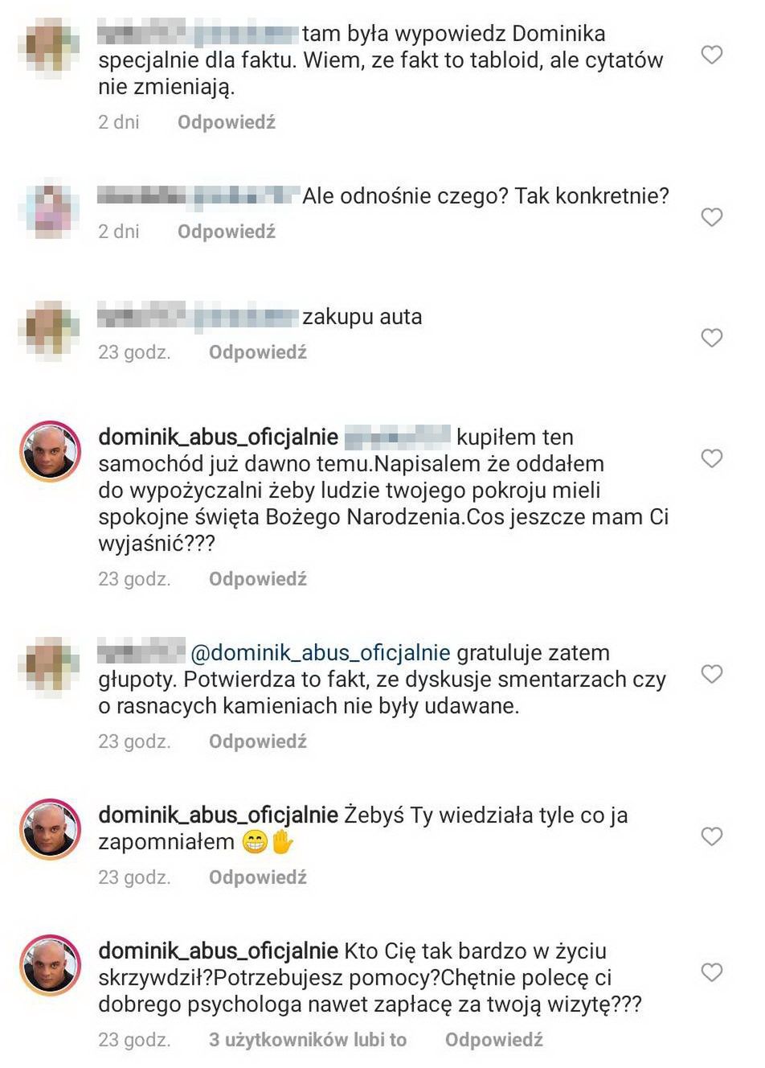Like the 'zakupu auta' comment
The image size is (765, 1068).
coord(712,338)
